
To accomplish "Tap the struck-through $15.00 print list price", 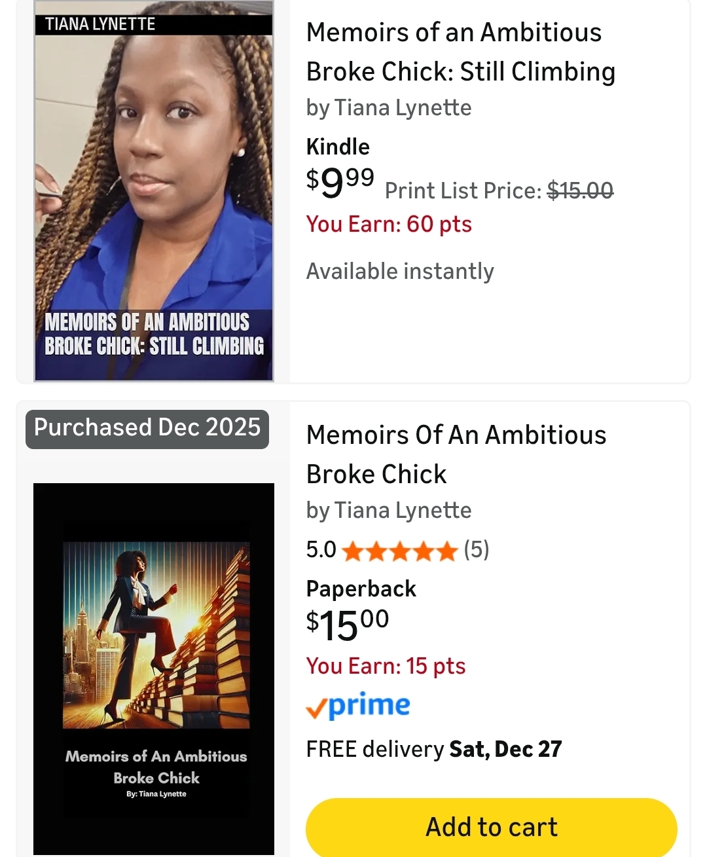I will [580, 191].
